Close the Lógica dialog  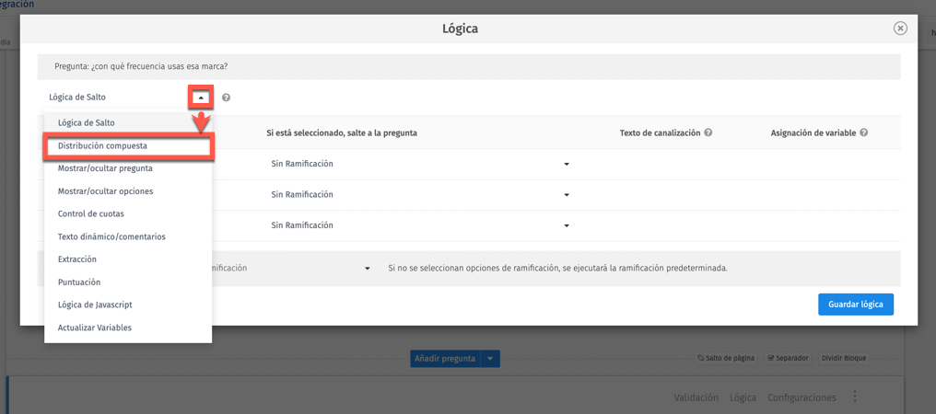point(900,29)
